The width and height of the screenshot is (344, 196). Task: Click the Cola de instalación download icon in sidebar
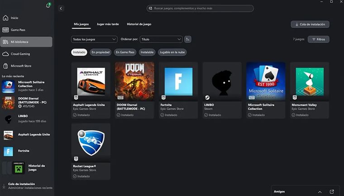click(x=4, y=186)
